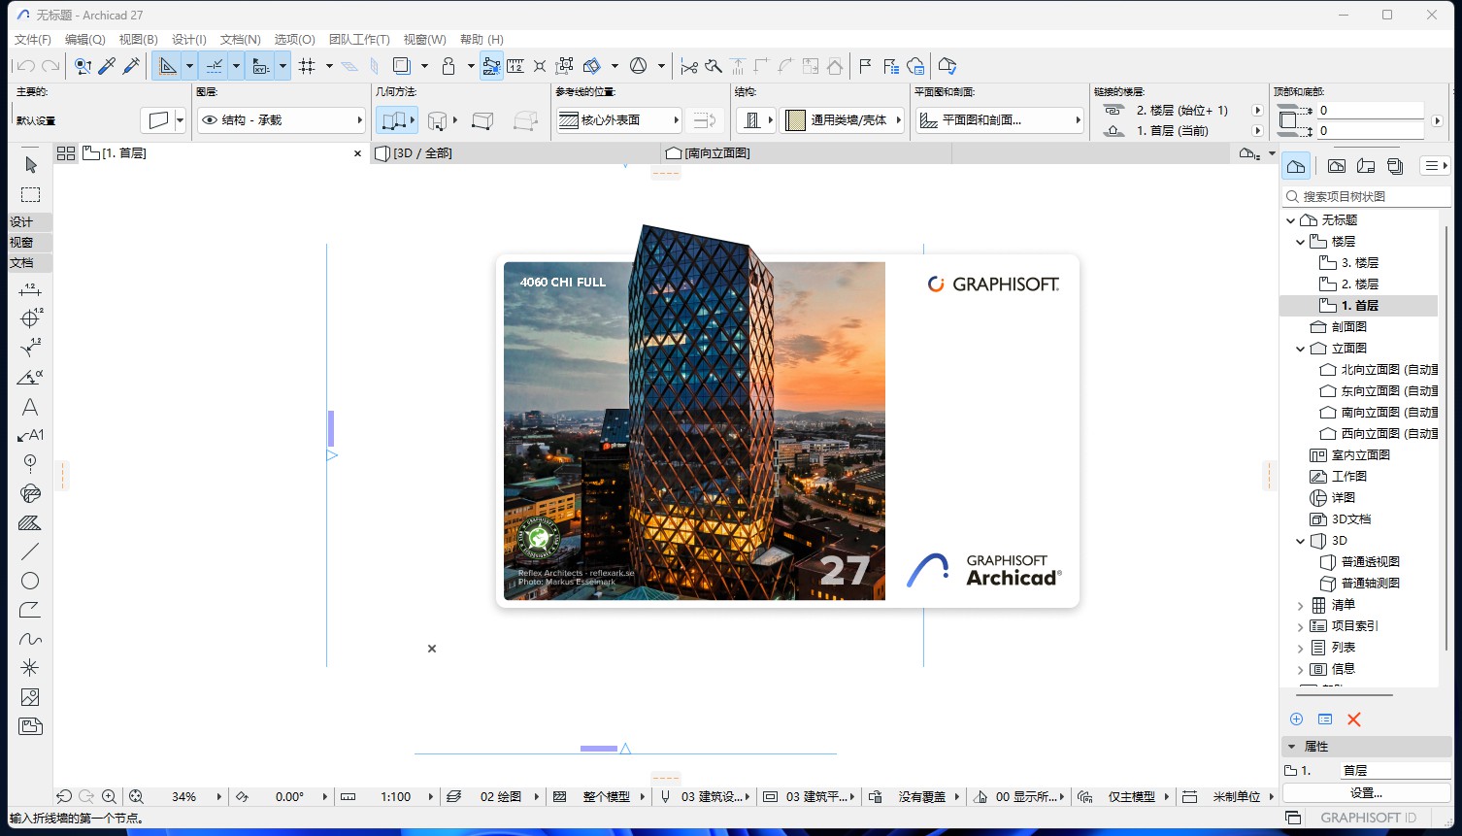
Task: Collapse the 属性 panel section
Action: pos(1291,747)
